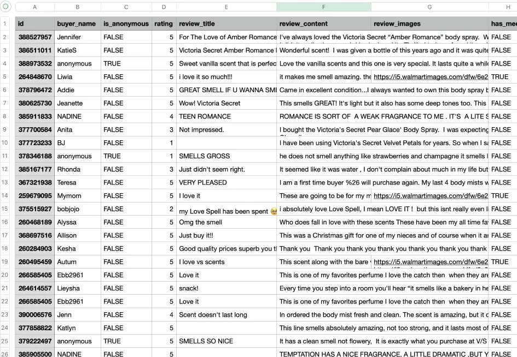Click column D header above rating

coord(164,7)
